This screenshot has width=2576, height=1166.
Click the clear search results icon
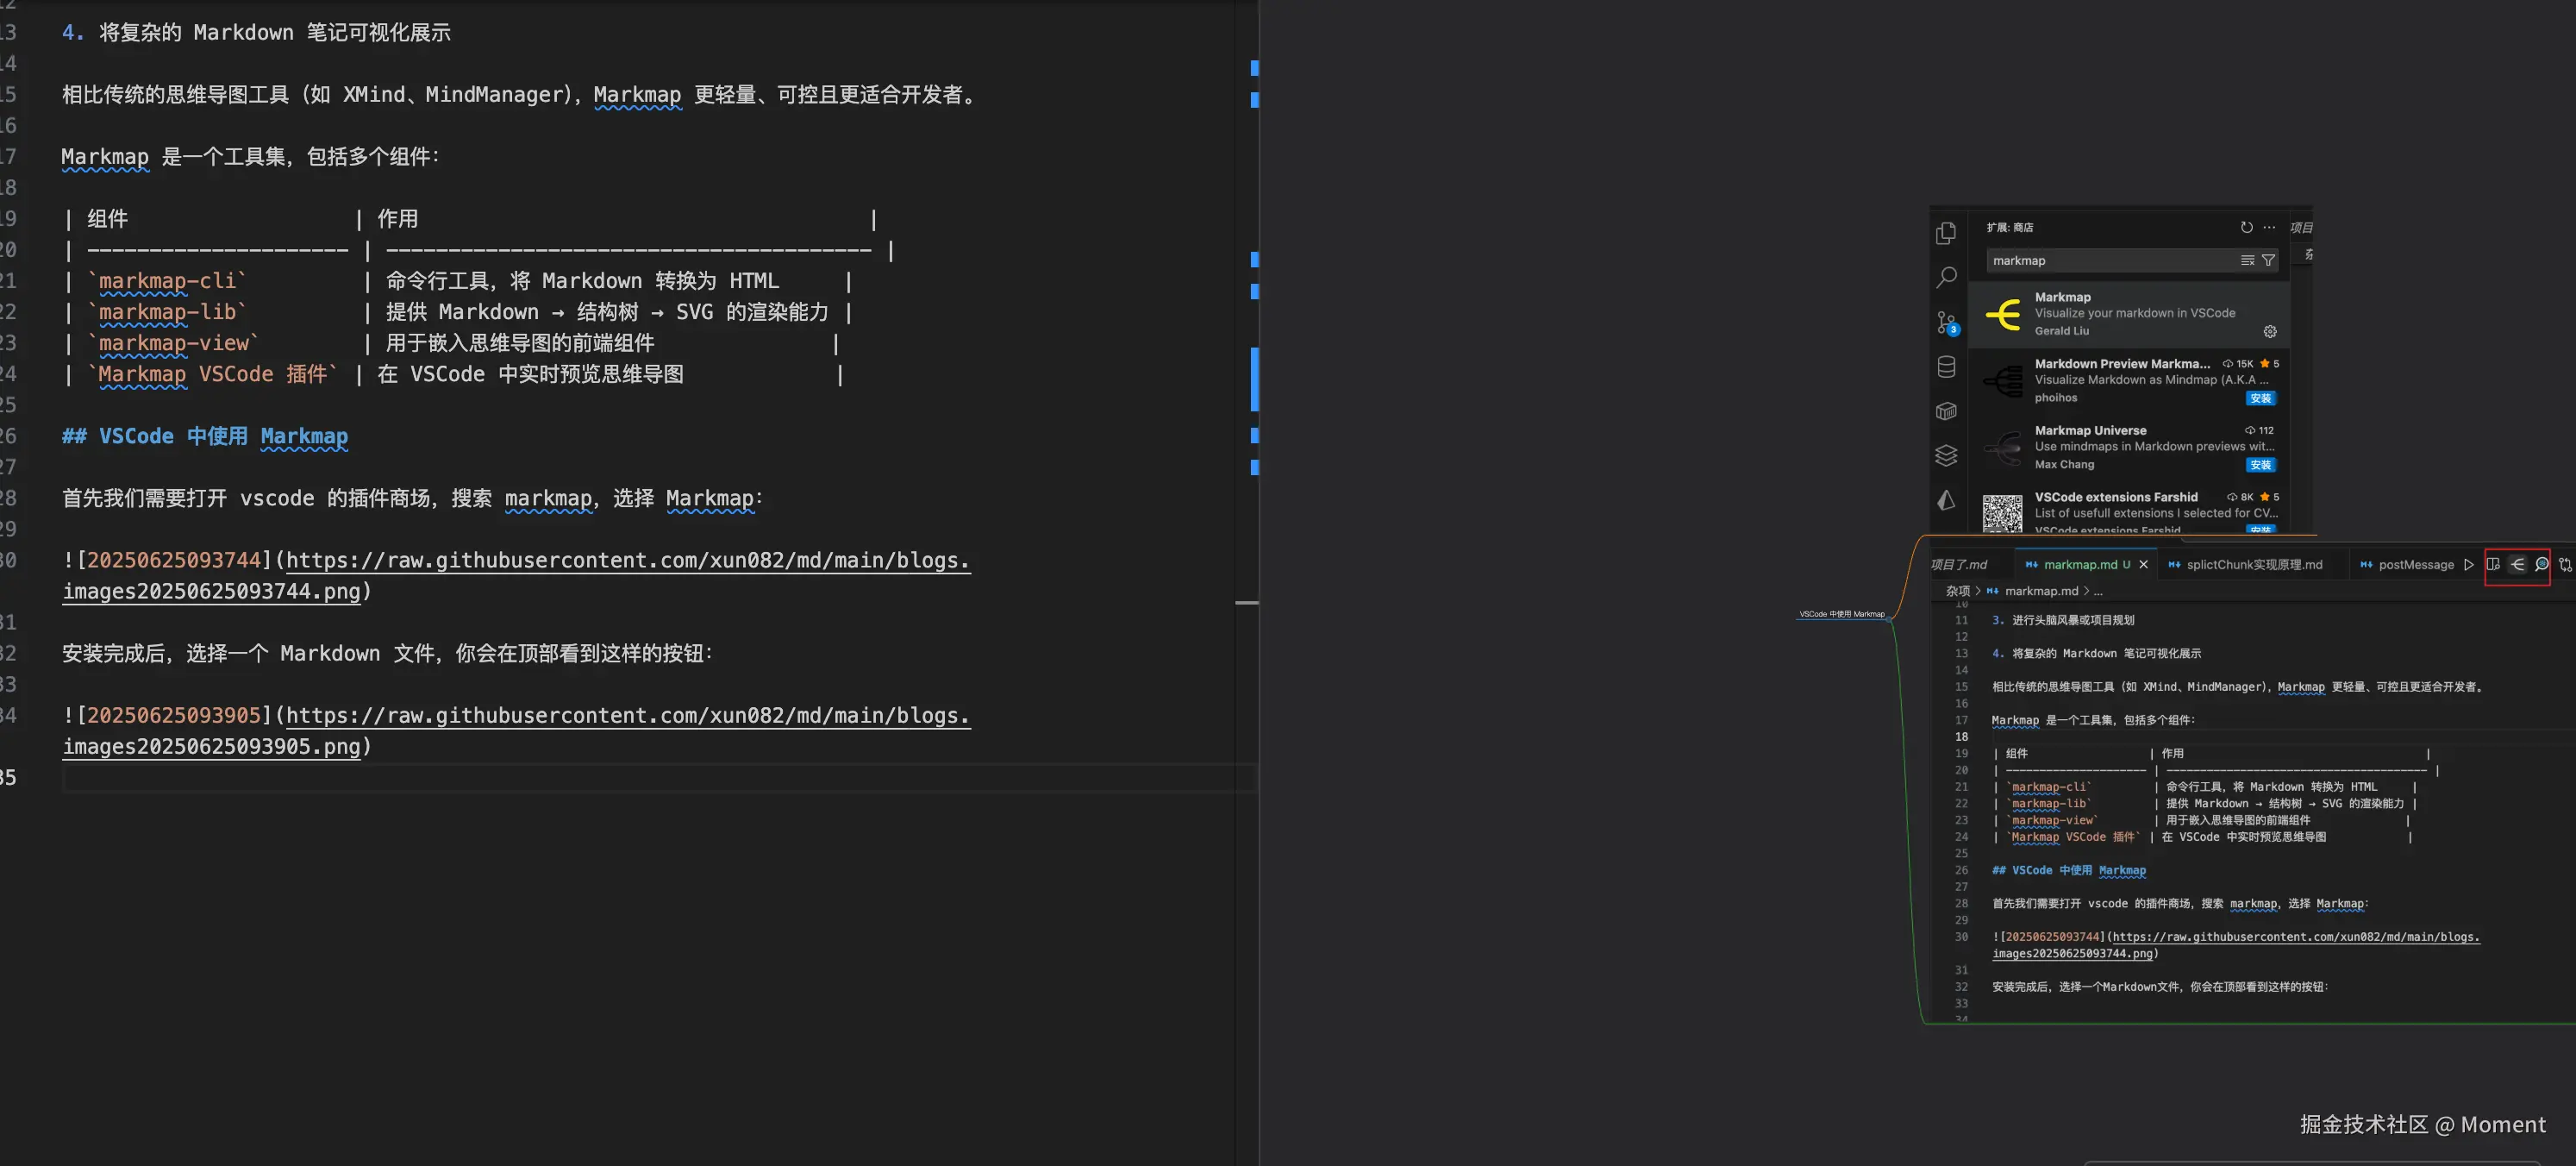click(x=2247, y=260)
